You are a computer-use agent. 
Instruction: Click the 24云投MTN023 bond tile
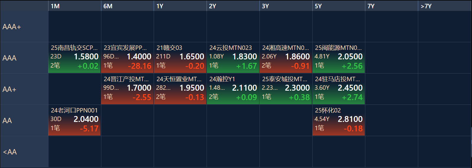click(233, 58)
